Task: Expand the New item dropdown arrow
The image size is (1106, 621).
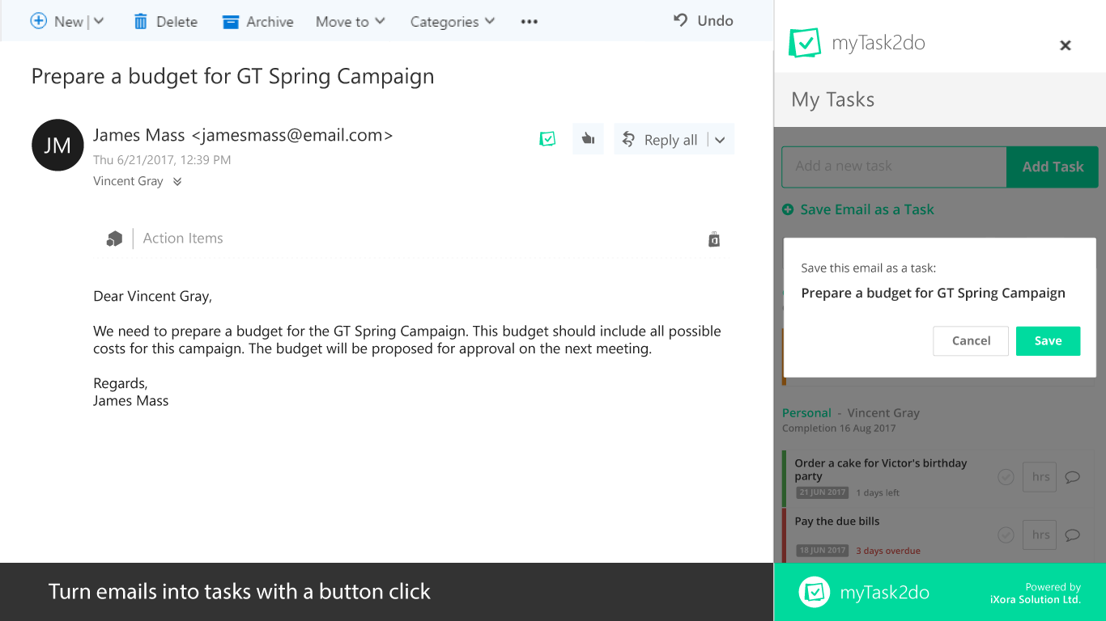Action: point(99,22)
